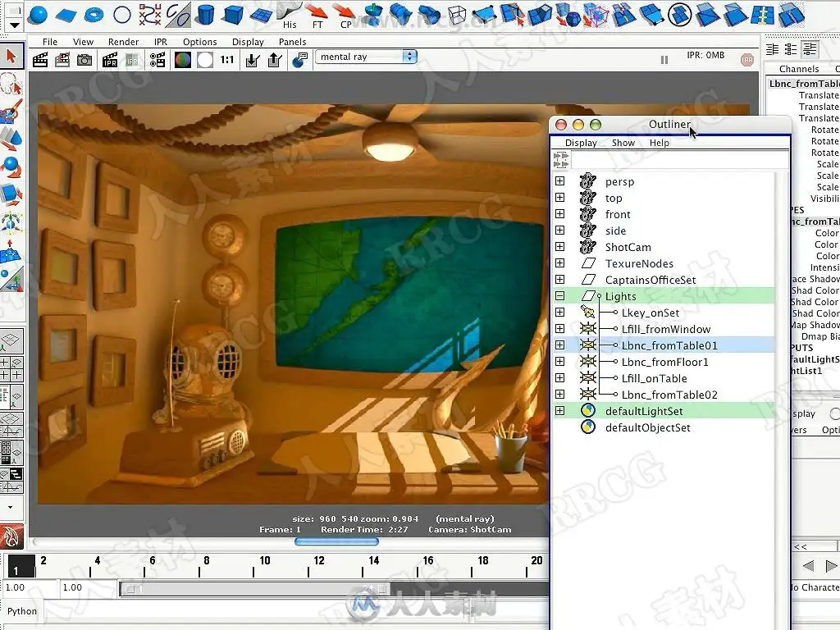Click the polygon sphere shelf icon
The image size is (840, 630).
(38, 15)
